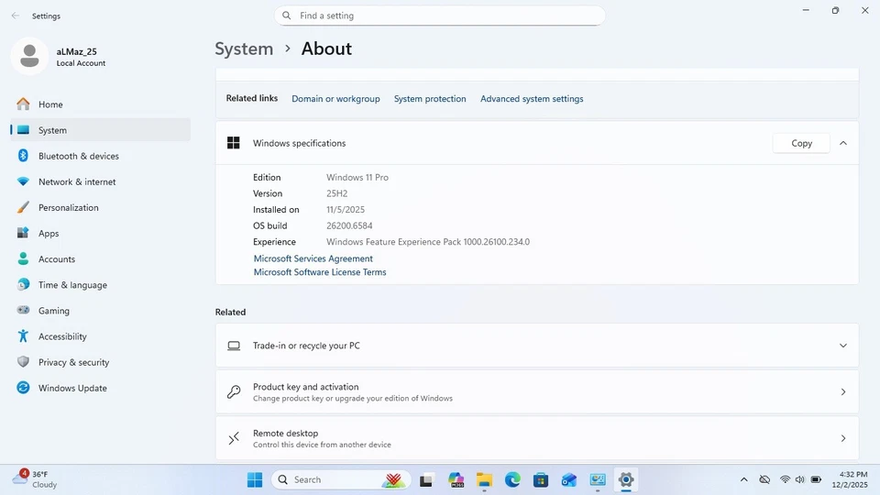
Task: Click the Windows Update refresh icon
Action: (23, 387)
